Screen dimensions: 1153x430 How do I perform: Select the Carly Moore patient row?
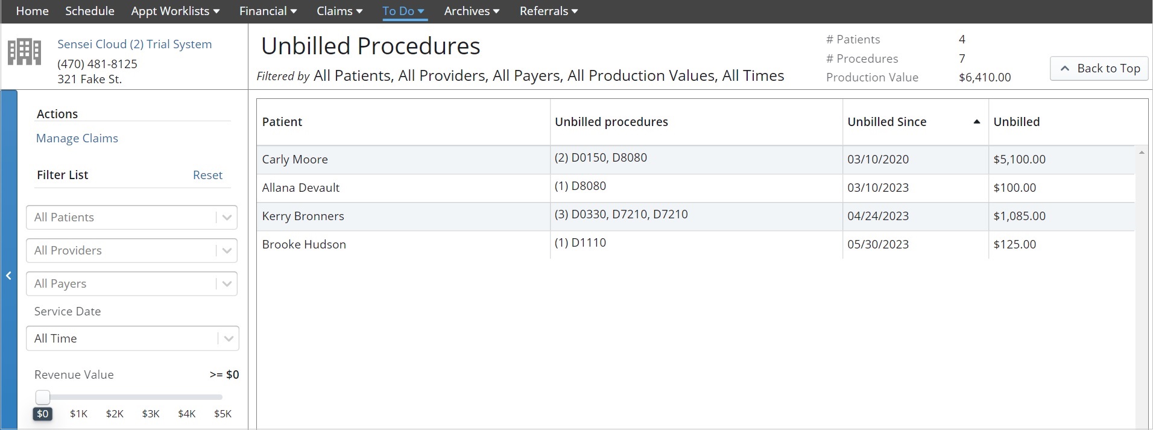pyautogui.click(x=695, y=160)
